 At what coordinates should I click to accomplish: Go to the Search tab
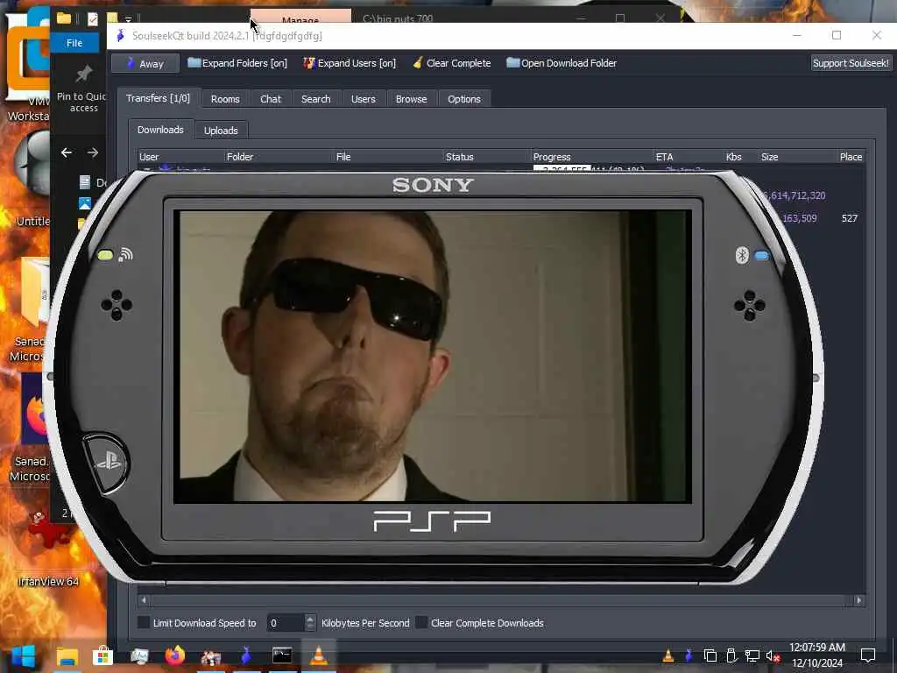tap(315, 99)
